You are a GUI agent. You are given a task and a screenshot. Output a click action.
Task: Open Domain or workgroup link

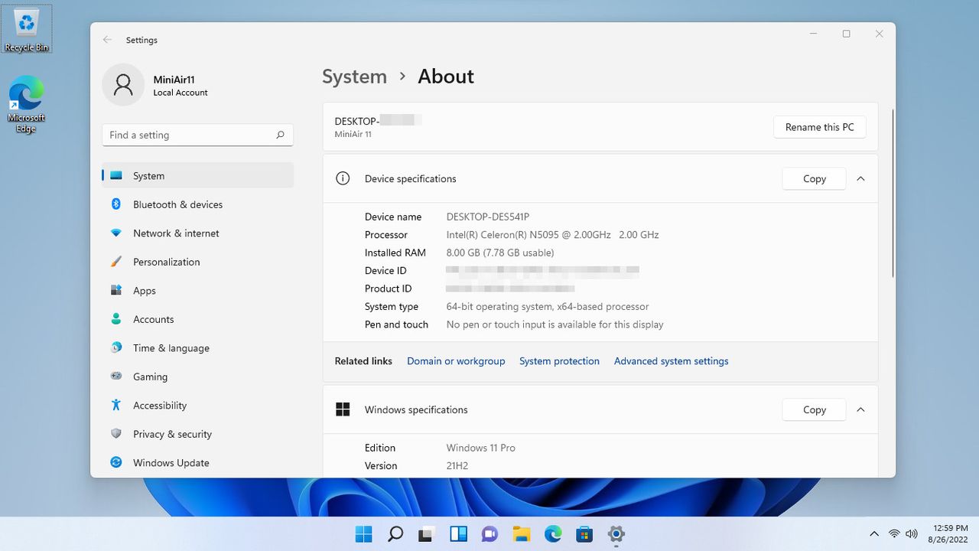[456, 361]
